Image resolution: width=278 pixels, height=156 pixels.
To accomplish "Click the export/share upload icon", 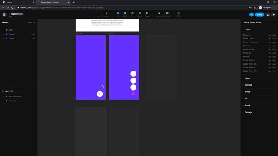I will tap(268, 15).
